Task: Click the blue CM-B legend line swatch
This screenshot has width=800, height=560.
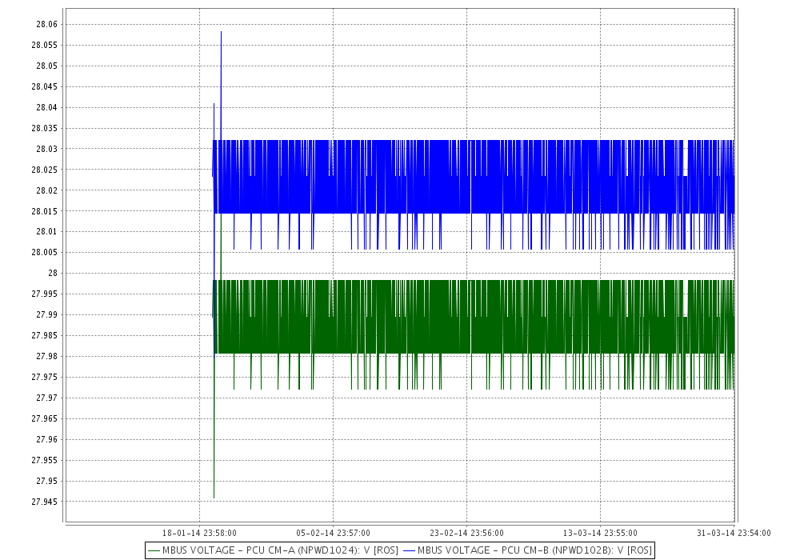Action: pyautogui.click(x=409, y=550)
